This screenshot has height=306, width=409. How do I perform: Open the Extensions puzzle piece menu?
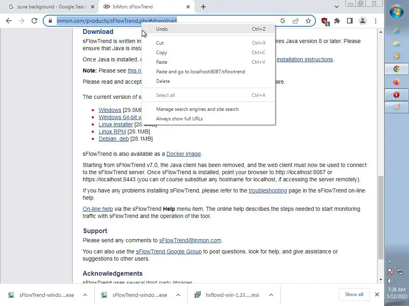point(337,21)
